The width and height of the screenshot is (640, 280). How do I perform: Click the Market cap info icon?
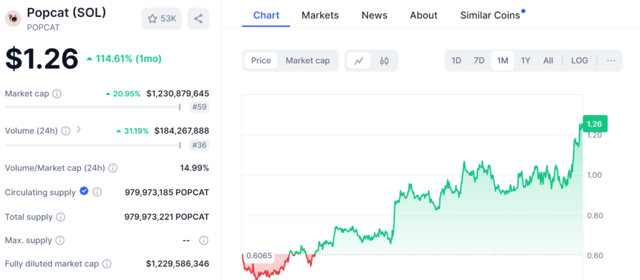pos(57,94)
